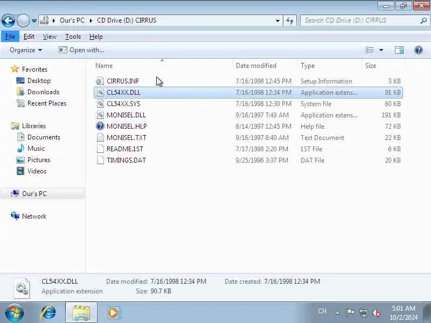Open the Pictures library
This screenshot has width=431, height=323.
(x=38, y=159)
